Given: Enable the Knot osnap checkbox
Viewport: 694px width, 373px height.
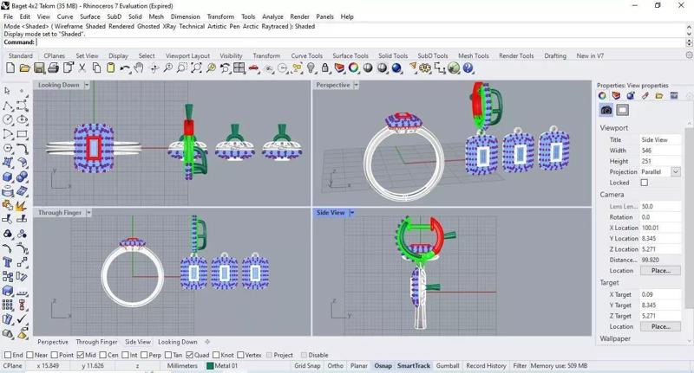Looking at the screenshot, I should (216, 355).
